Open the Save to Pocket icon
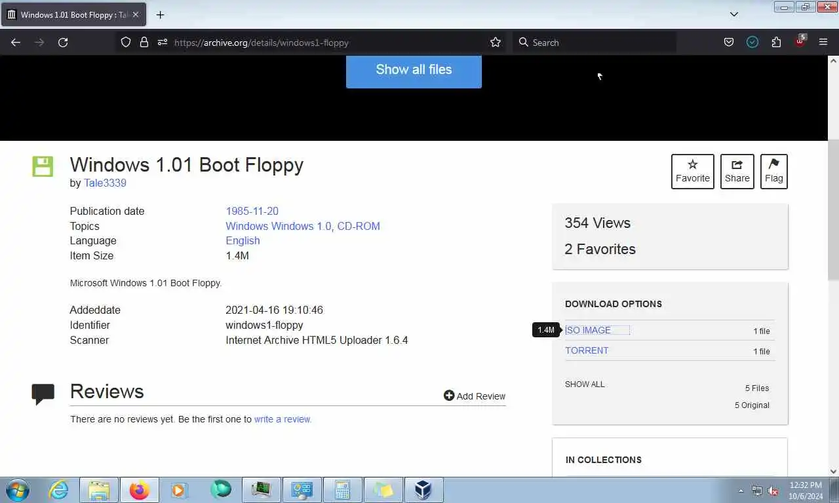 pyautogui.click(x=729, y=43)
